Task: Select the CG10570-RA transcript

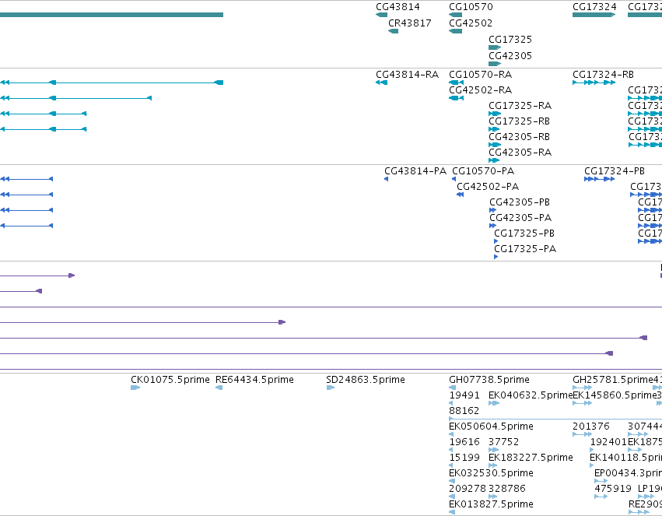Action: [x=456, y=82]
